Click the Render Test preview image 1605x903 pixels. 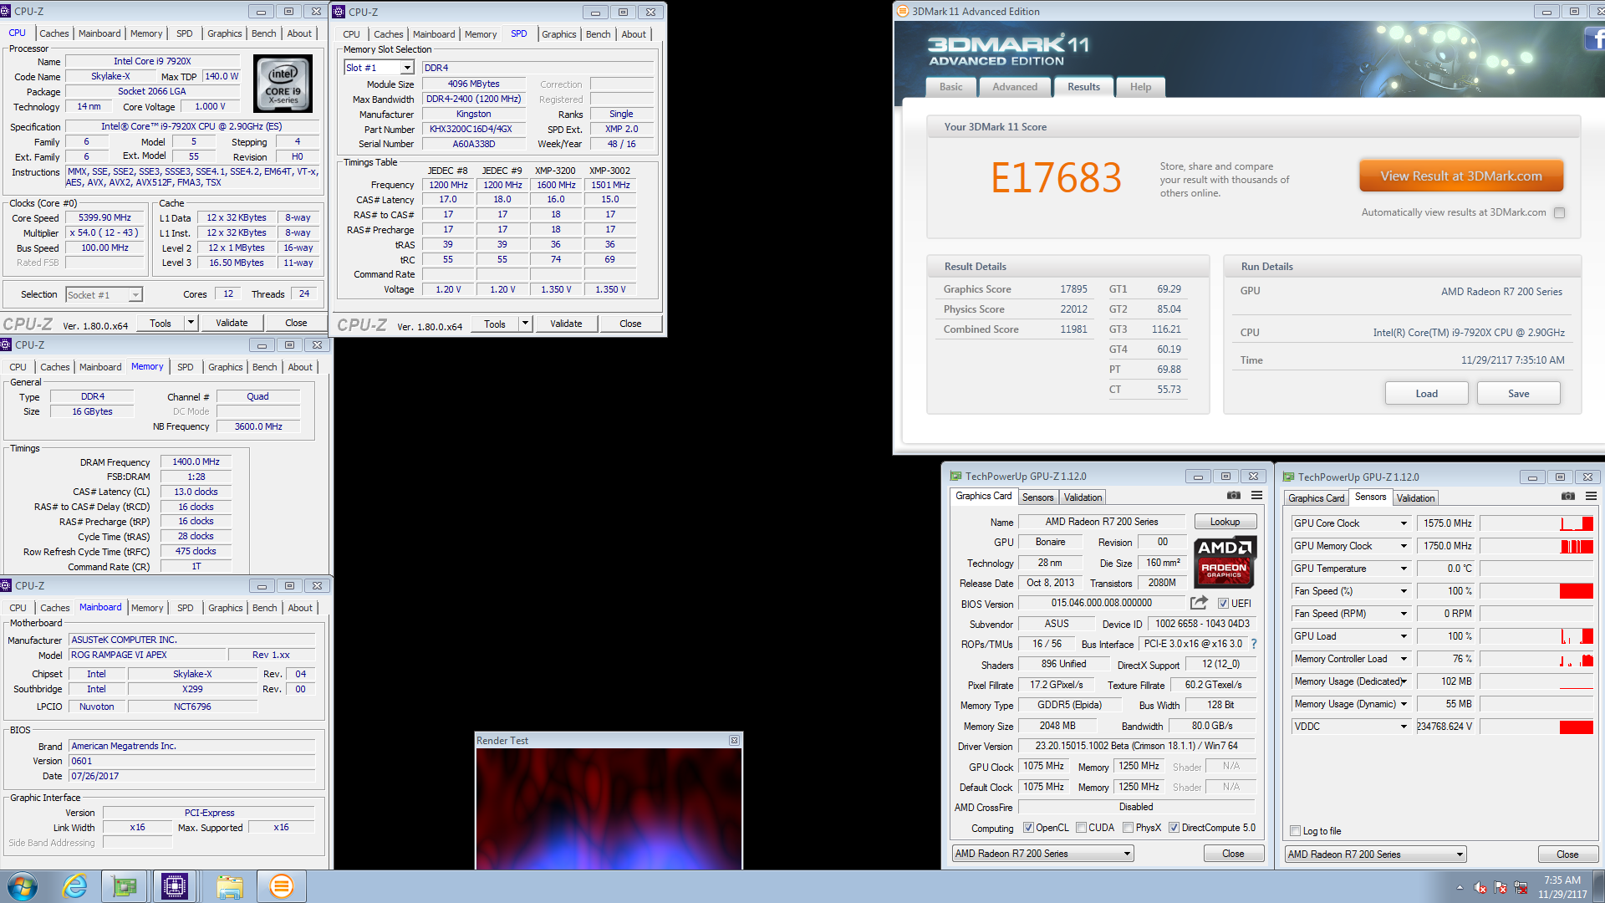click(x=609, y=809)
